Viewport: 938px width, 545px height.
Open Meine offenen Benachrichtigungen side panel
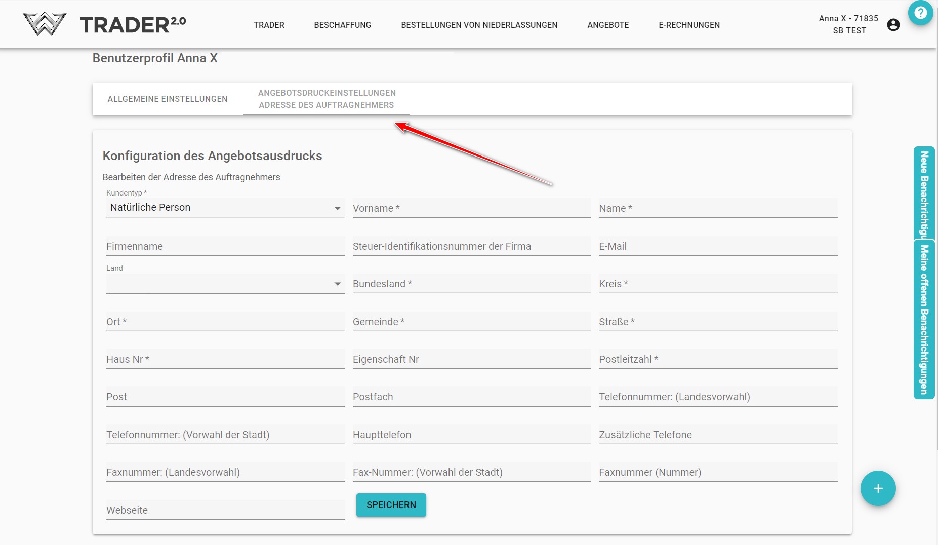click(x=924, y=319)
